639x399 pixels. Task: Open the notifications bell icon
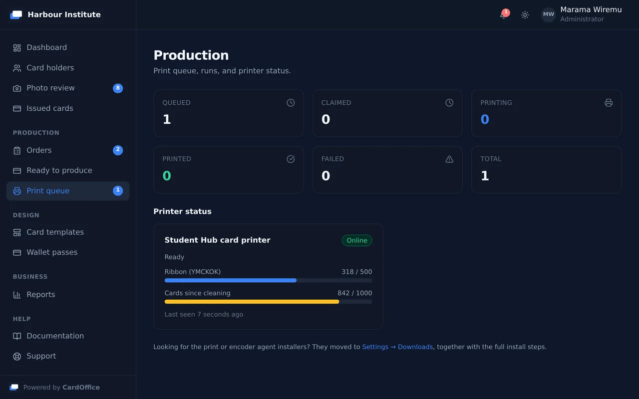pos(503,15)
